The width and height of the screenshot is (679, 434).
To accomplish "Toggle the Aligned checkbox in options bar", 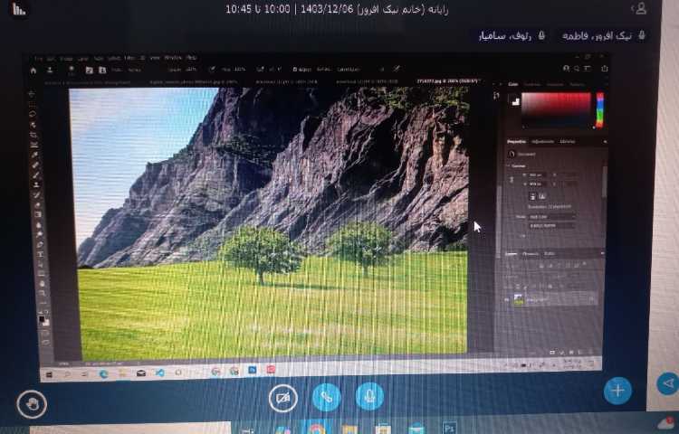I will (x=295, y=69).
